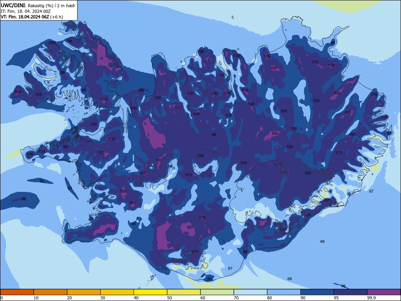This screenshot has width=401, height=301.
Task: Click the legend tick label '40'
Action: pos(136,298)
